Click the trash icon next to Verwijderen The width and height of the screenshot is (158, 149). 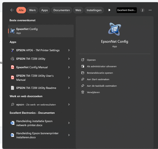click(x=83, y=92)
